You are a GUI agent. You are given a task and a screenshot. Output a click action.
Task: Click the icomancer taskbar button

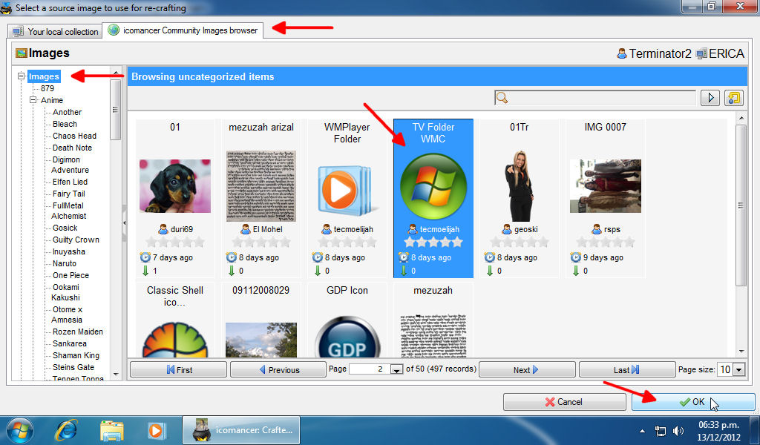(x=241, y=430)
